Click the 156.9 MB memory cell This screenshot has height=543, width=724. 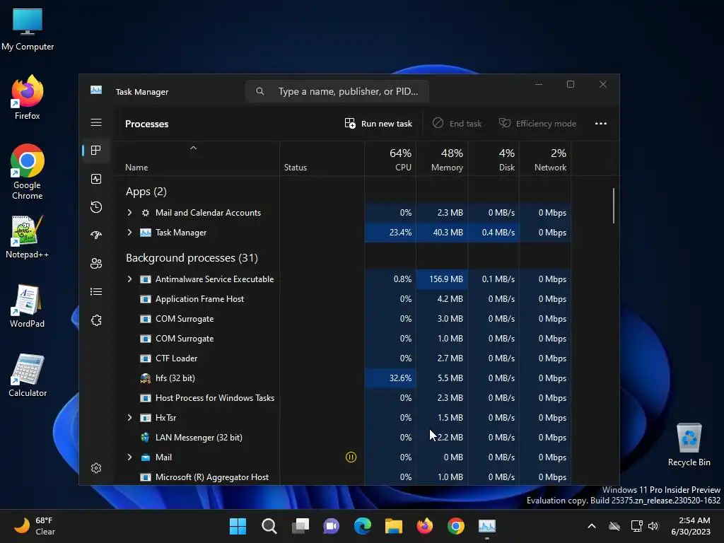pos(442,279)
